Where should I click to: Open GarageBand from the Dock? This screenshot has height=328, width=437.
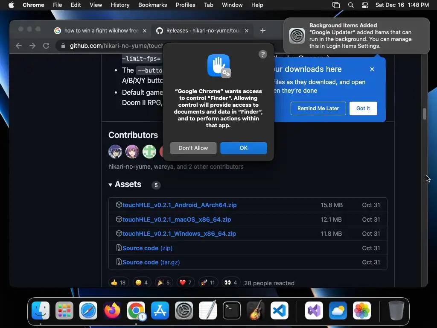pos(256,310)
